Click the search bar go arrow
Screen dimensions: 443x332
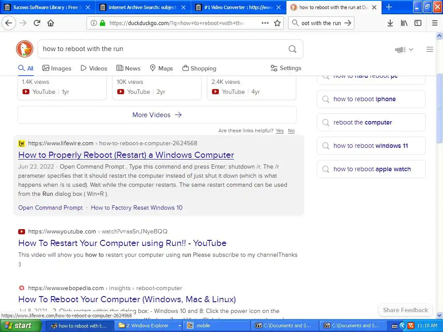(x=348, y=23)
